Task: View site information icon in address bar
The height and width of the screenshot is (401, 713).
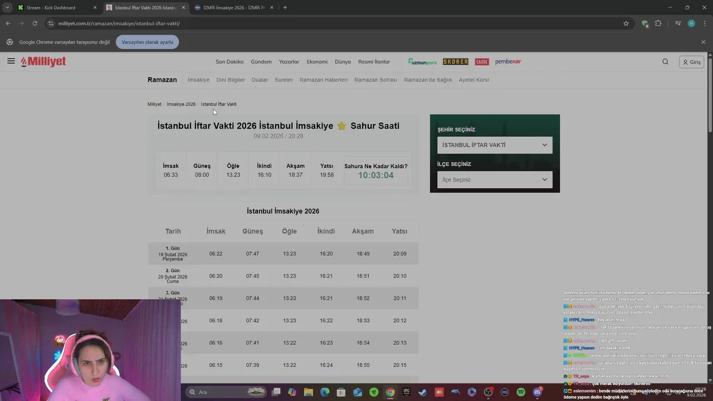Action: (x=51, y=23)
